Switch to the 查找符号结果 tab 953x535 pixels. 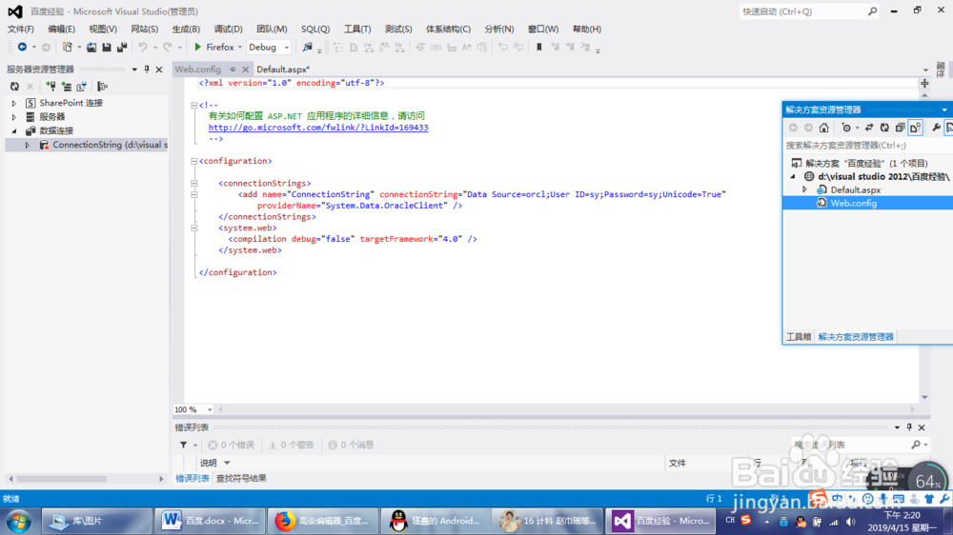pyautogui.click(x=241, y=479)
